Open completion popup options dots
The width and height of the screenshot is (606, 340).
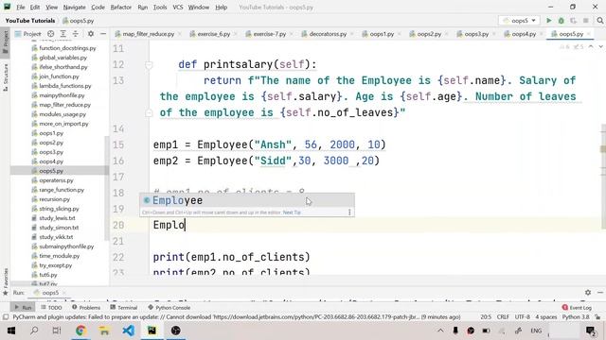[x=349, y=212]
